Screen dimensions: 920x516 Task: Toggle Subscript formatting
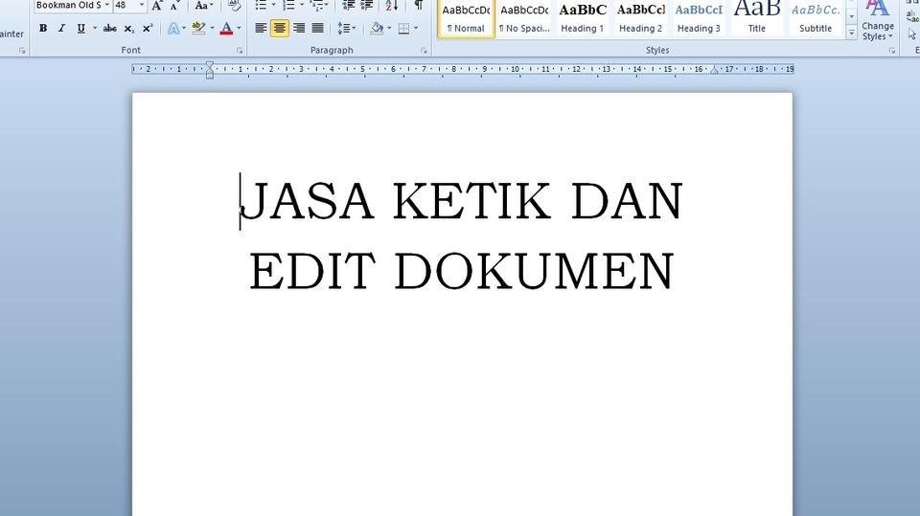[x=129, y=28]
